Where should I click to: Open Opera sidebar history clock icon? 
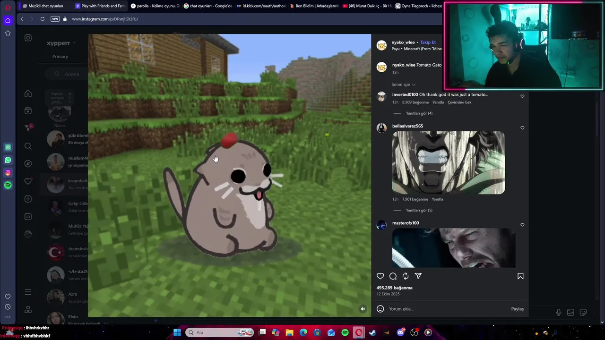pos(8,307)
